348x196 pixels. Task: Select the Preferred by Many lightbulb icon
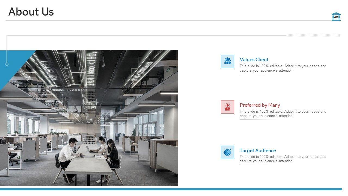pos(227,107)
